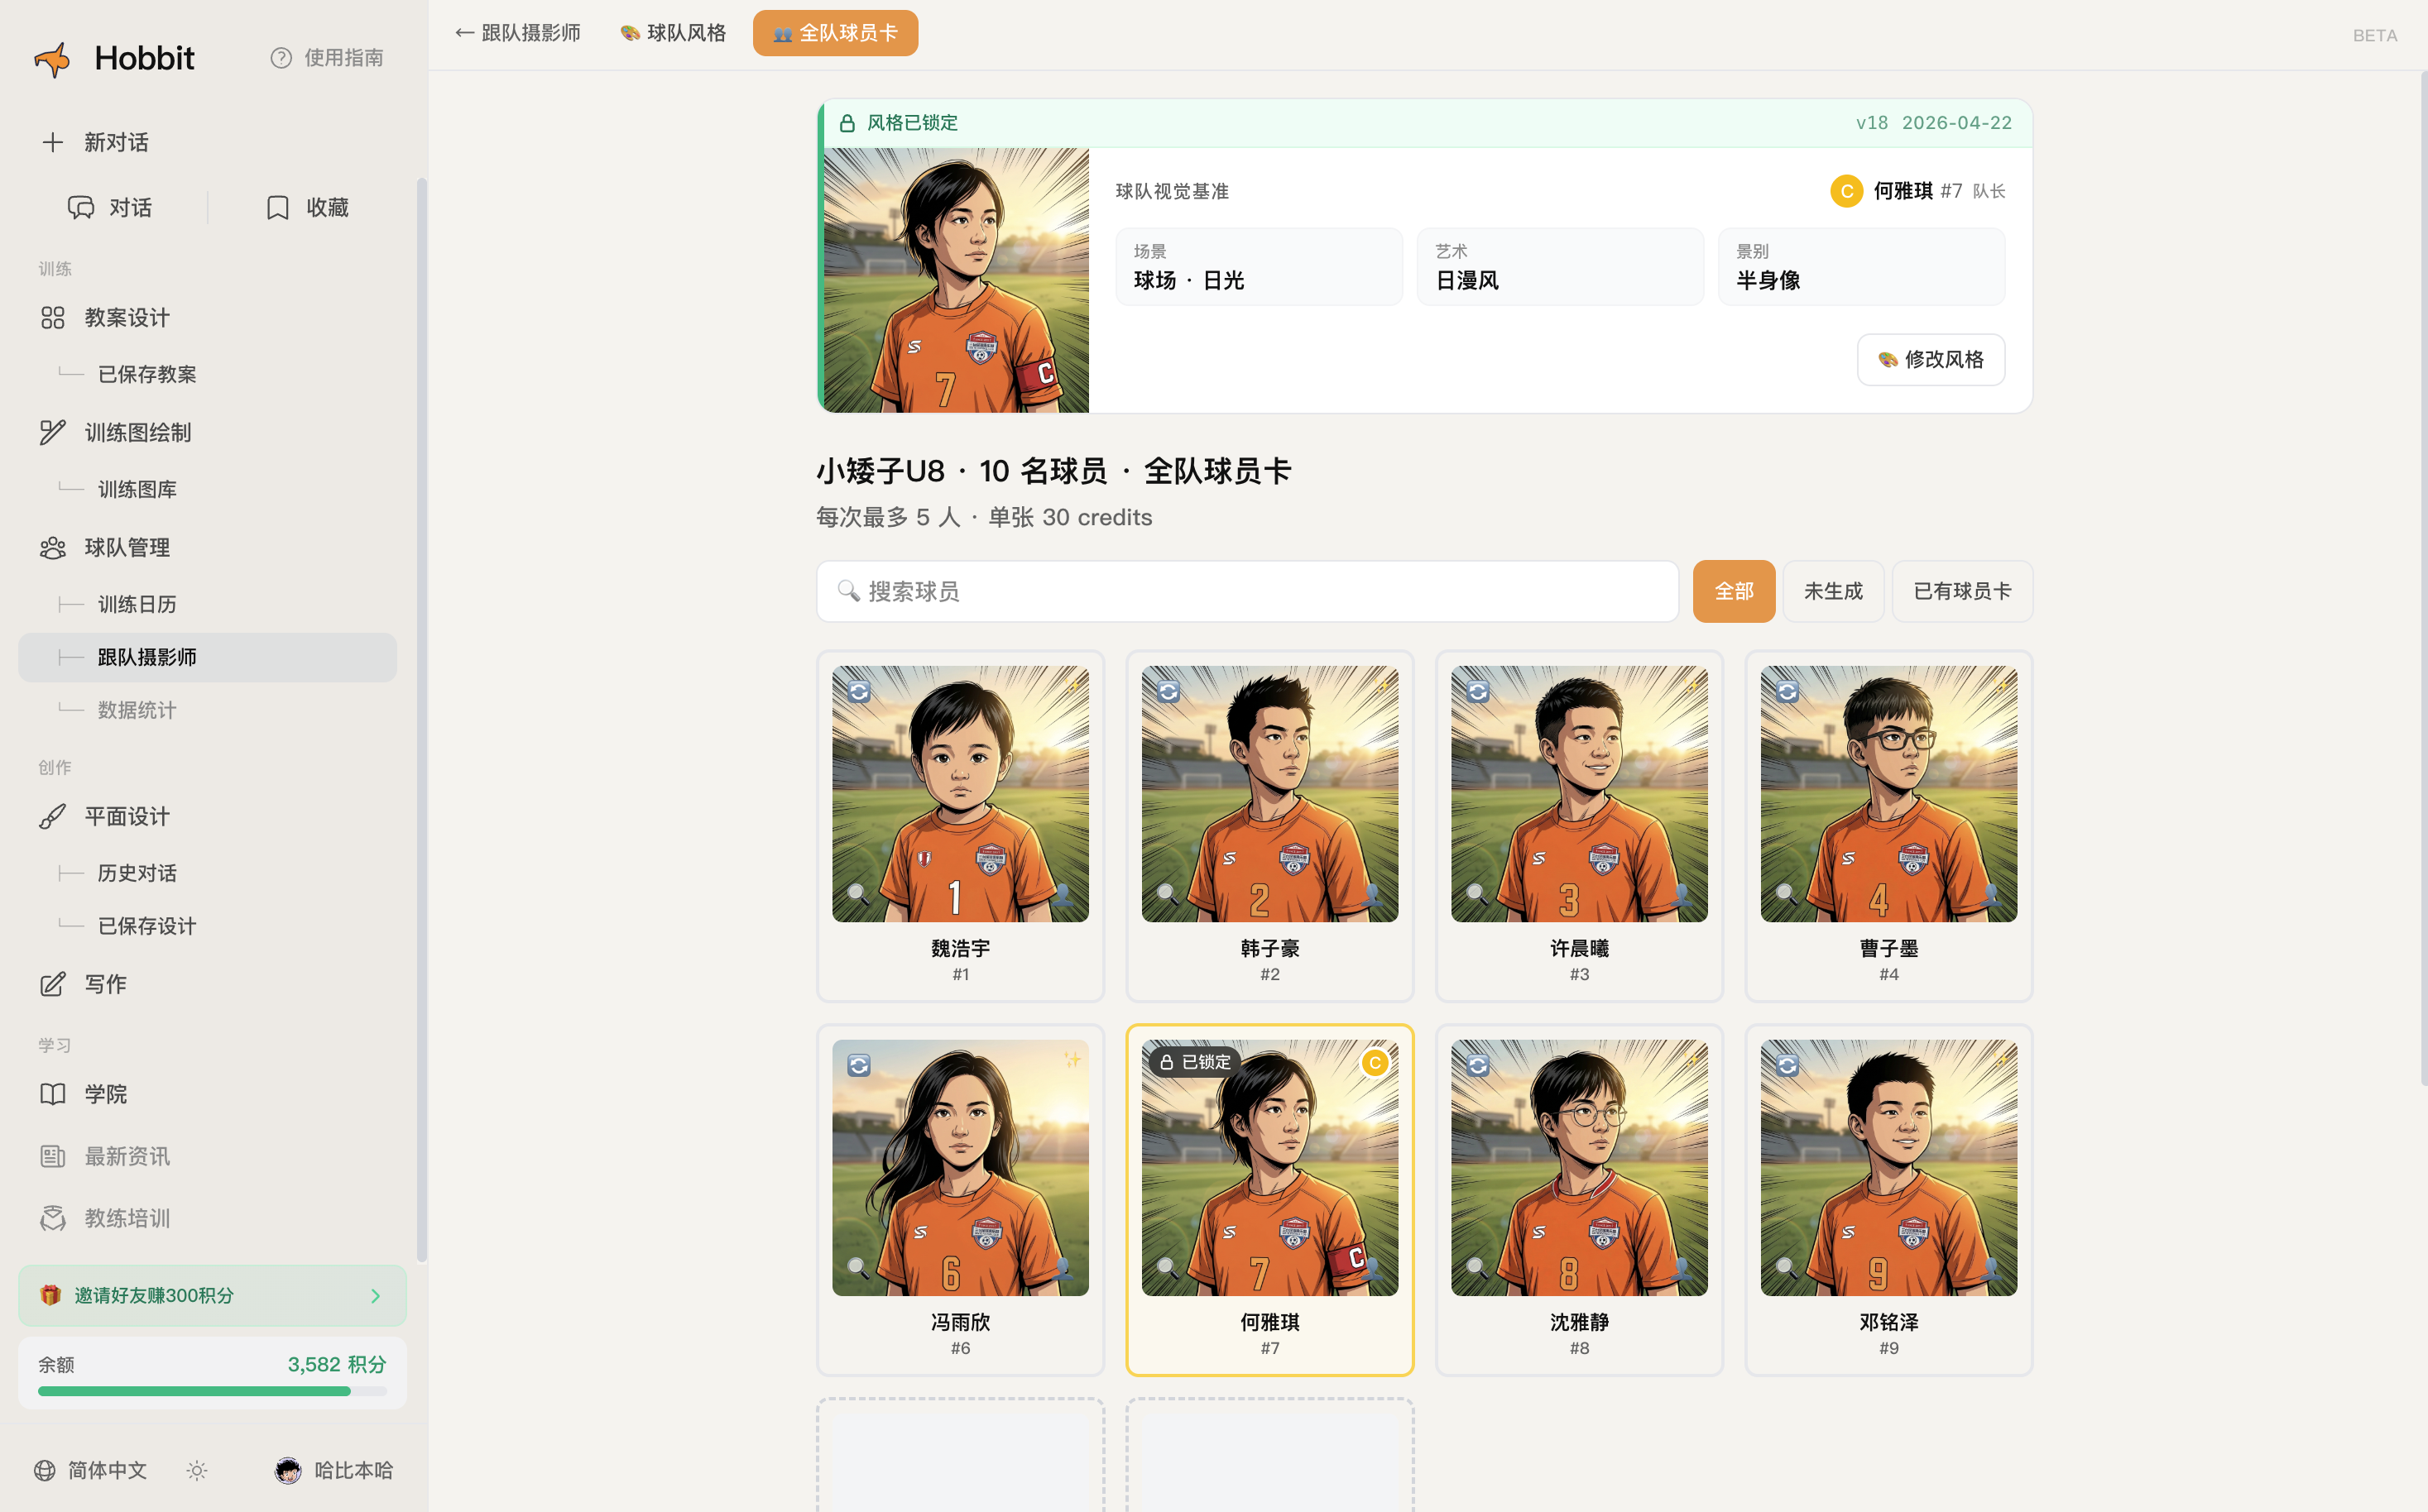Open the 场景 selector showing 球场·日光
This screenshot has height=1512, width=2428.
tap(1259, 266)
